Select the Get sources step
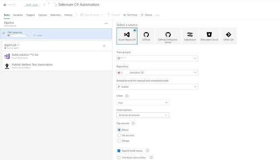The height and width of the screenshot is (160, 280). [56, 34]
